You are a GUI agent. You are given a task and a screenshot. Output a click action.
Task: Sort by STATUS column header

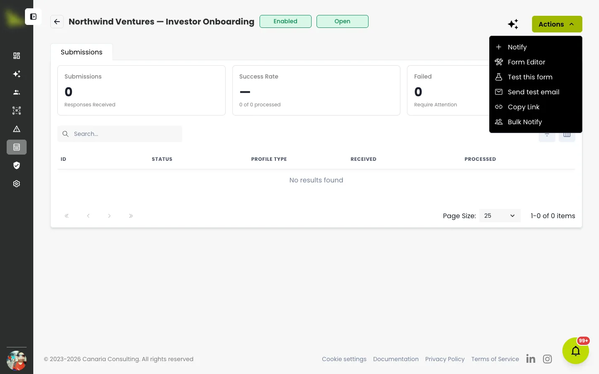point(162,159)
